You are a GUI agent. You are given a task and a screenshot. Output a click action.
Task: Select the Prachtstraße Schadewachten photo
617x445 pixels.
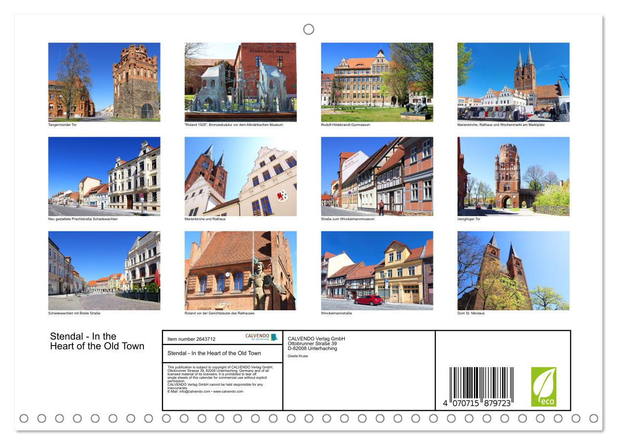tap(104, 176)
